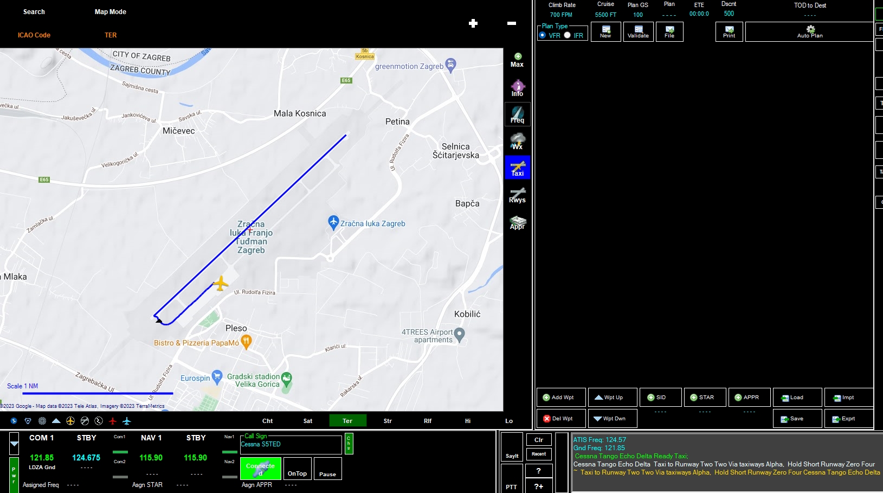Screen dimensions: 883x493
Task: Select the Str map tab
Action: [x=388, y=421]
